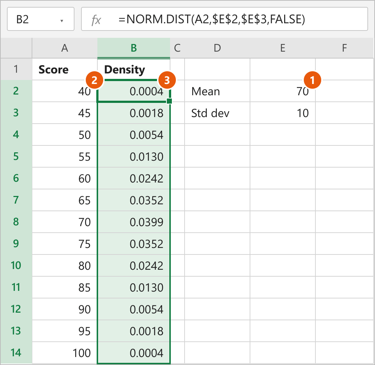Select column B header
This screenshot has height=365, width=375.
(134, 48)
